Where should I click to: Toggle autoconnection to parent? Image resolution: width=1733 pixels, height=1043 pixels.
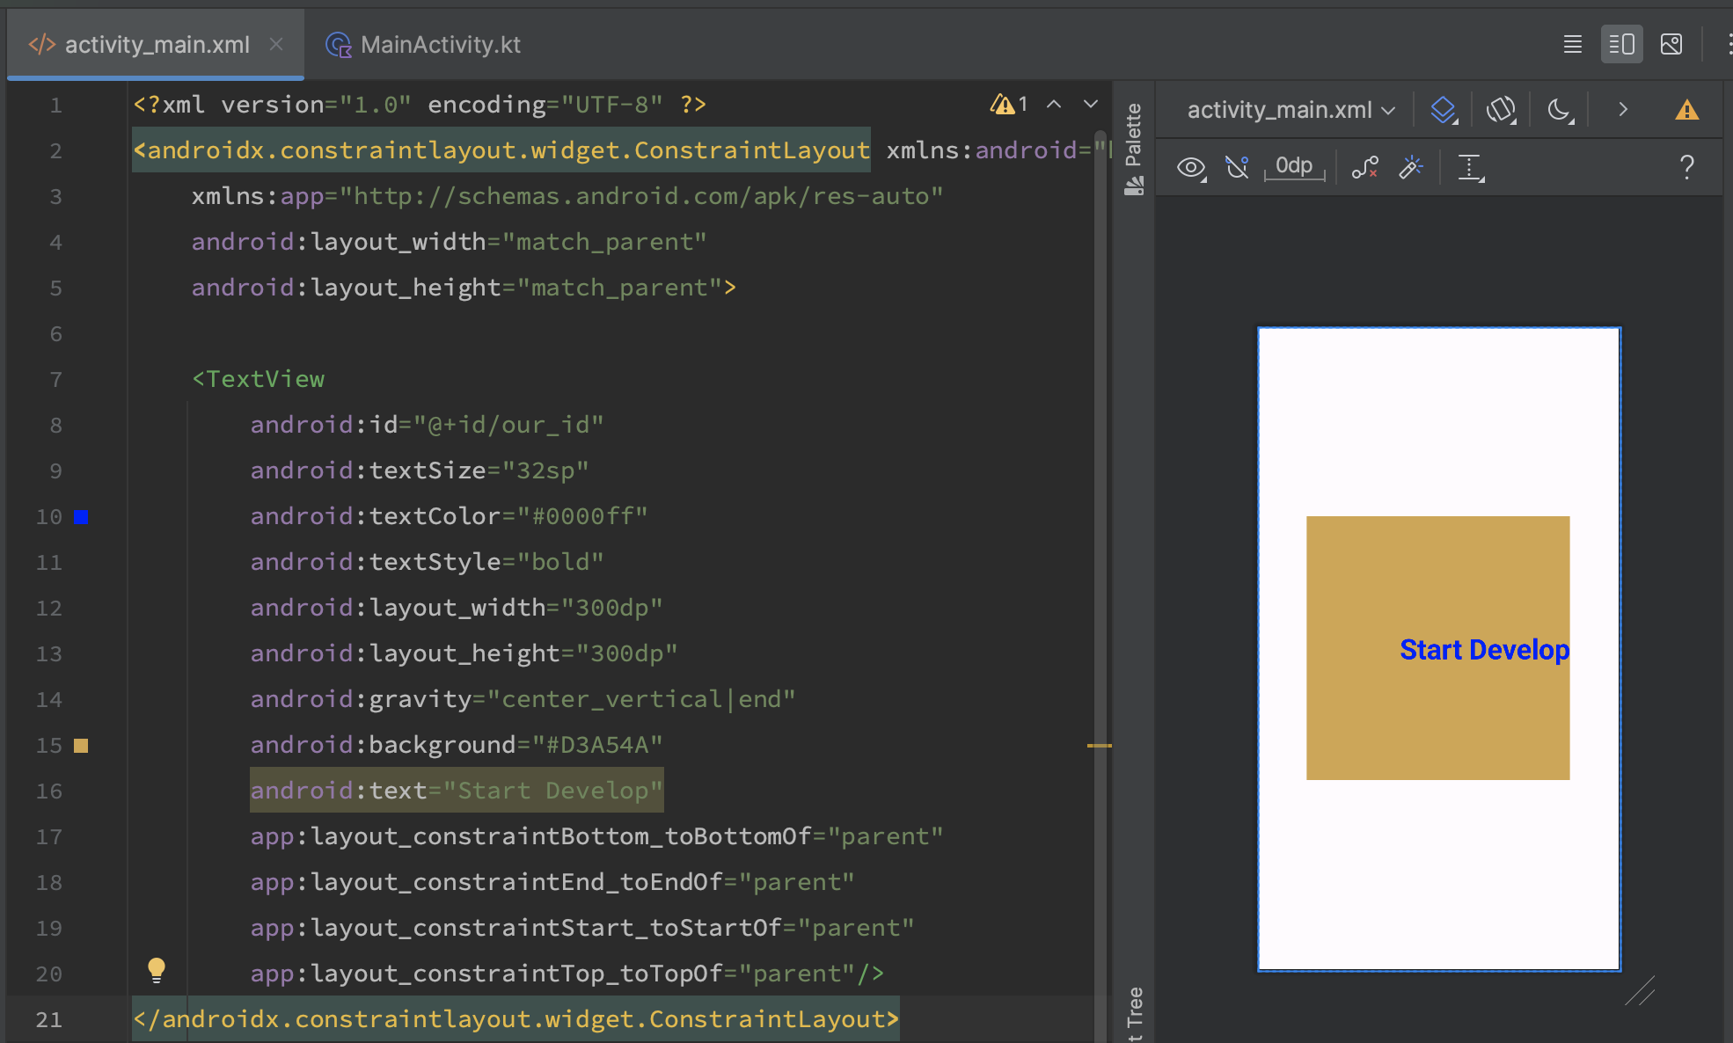click(1238, 167)
